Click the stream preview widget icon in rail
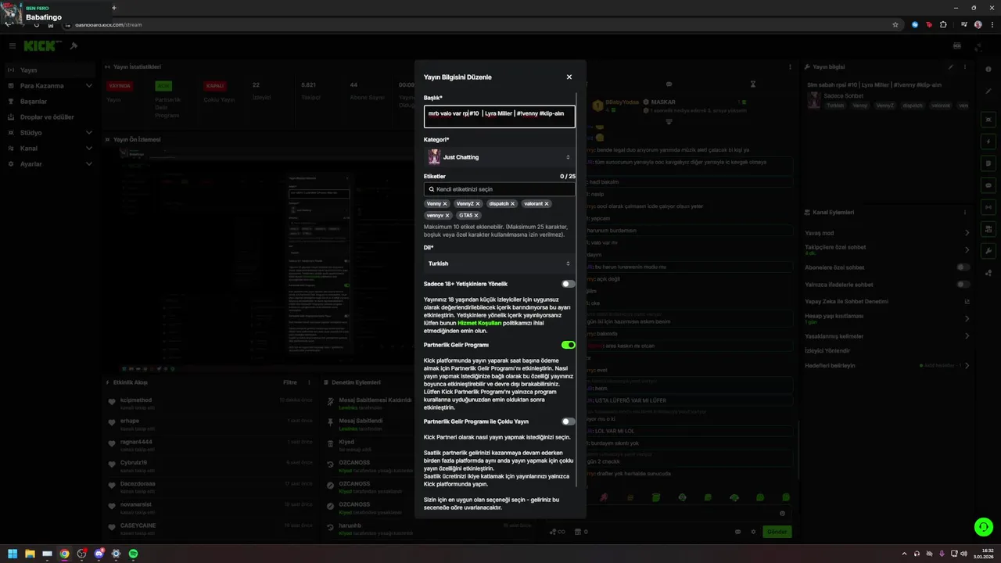Image resolution: width=1001 pixels, height=563 pixels. (988, 120)
